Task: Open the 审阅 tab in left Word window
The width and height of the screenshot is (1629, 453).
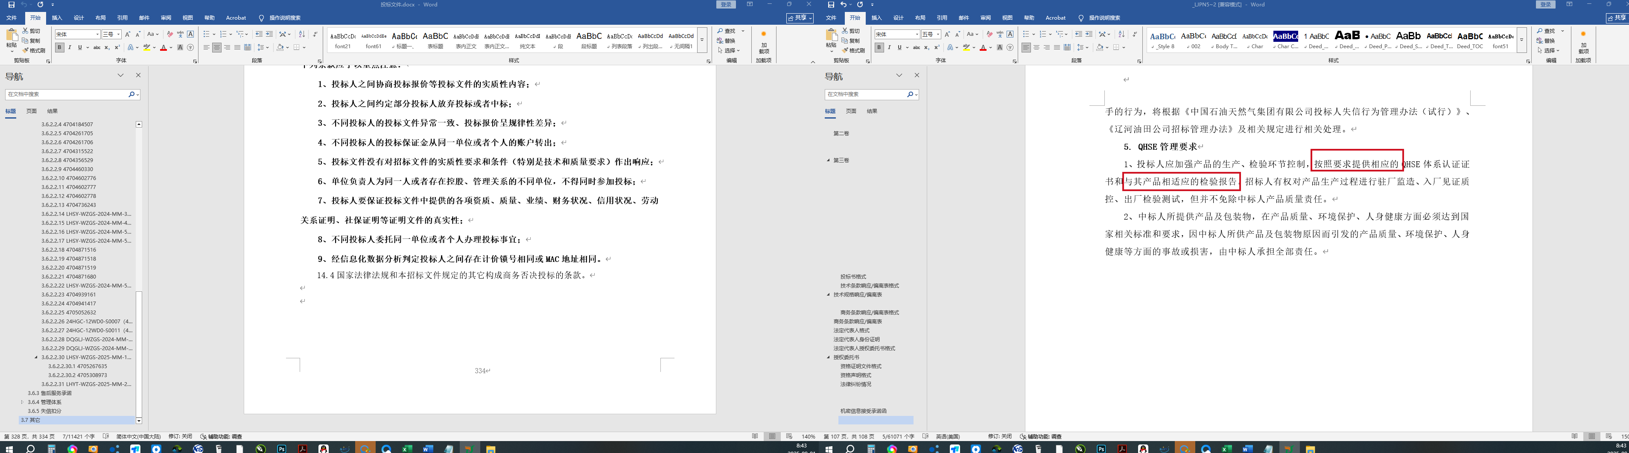Action: pos(166,17)
